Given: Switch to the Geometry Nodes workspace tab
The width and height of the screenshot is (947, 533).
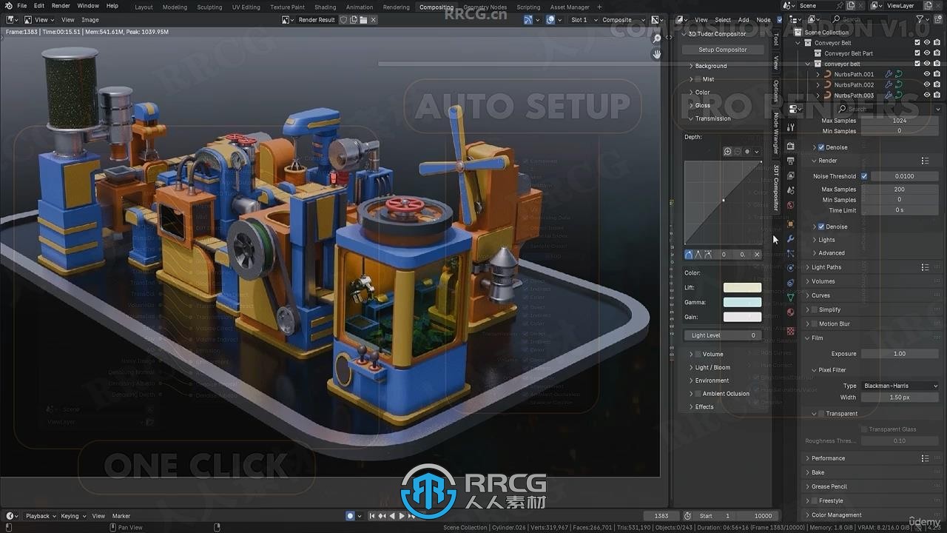Looking at the screenshot, I should (x=485, y=7).
